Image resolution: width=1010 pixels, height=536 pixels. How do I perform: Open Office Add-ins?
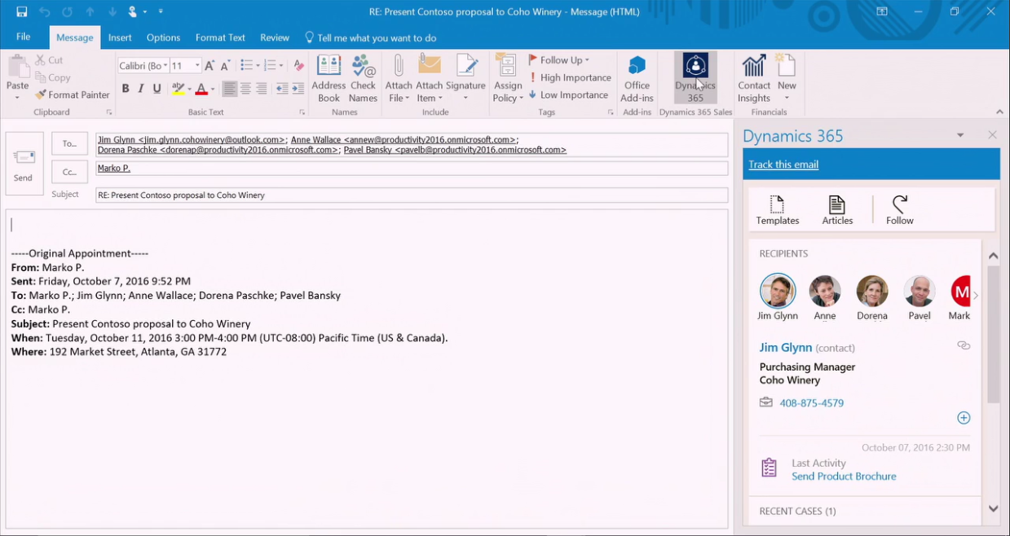(637, 79)
